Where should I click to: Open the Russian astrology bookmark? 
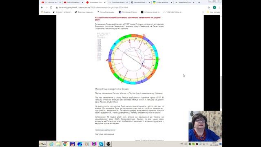click(x=128, y=12)
